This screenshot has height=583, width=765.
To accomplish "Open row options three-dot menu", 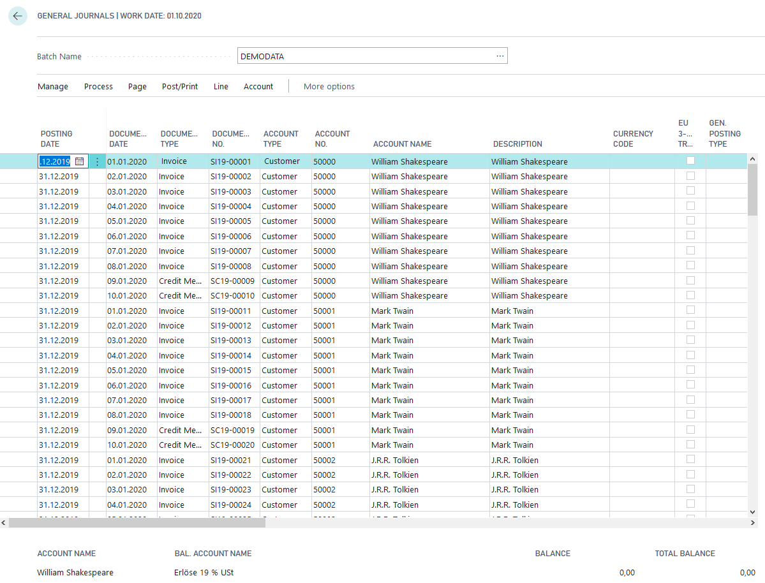I will (x=97, y=162).
